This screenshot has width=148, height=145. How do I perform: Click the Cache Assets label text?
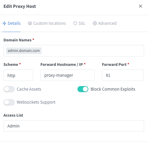(29, 89)
